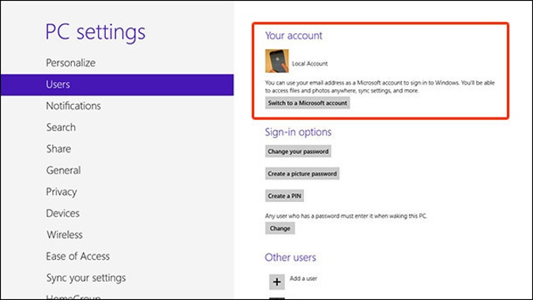Click the Local Account profile picture
Viewport: 533px width, 300px height.
[277, 61]
